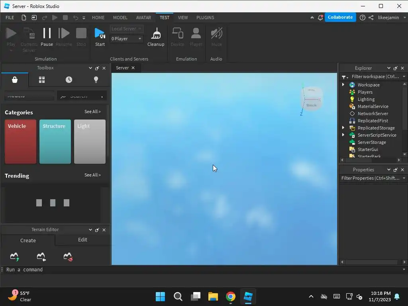Screen dimensions: 408x306
Task: Select the Import terrain tool icon
Action: [41, 257]
